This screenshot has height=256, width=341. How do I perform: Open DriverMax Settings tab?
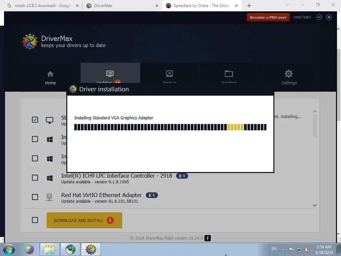289,77
